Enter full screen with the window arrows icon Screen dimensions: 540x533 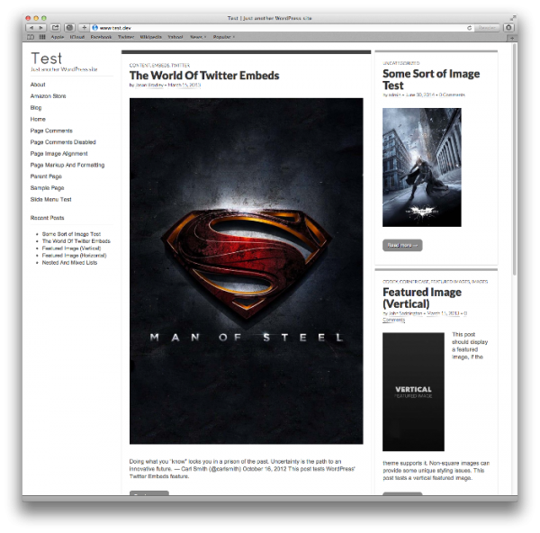pyautogui.click(x=513, y=18)
